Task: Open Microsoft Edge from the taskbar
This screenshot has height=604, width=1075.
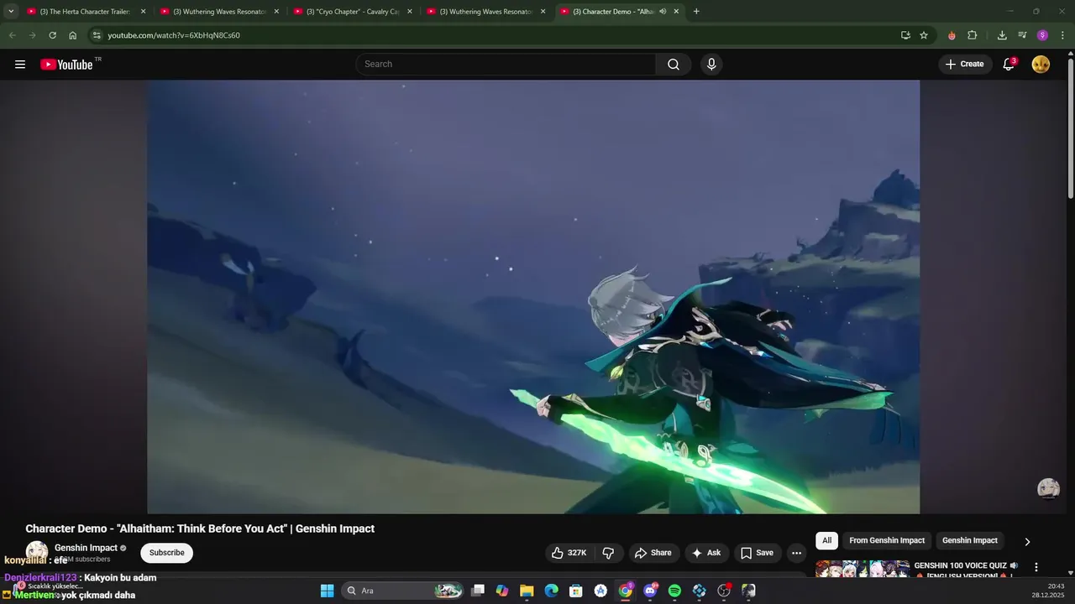Action: click(551, 591)
